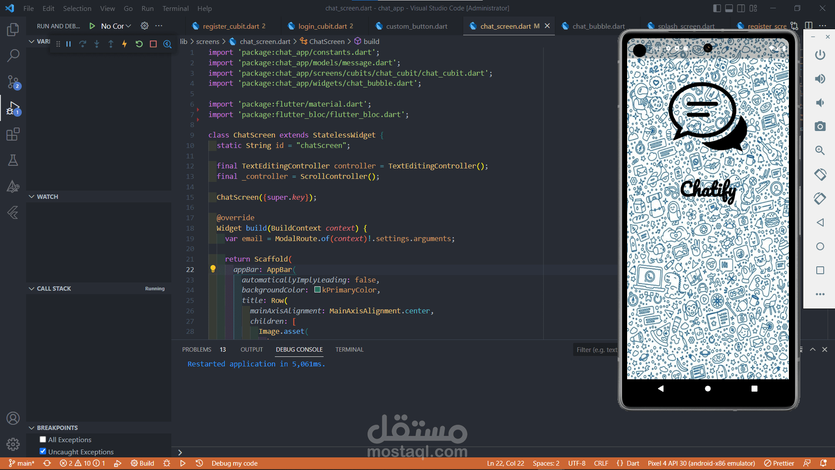The image size is (835, 470).
Task: Select Pixel 4 API 30 device in status bar
Action: point(701,463)
